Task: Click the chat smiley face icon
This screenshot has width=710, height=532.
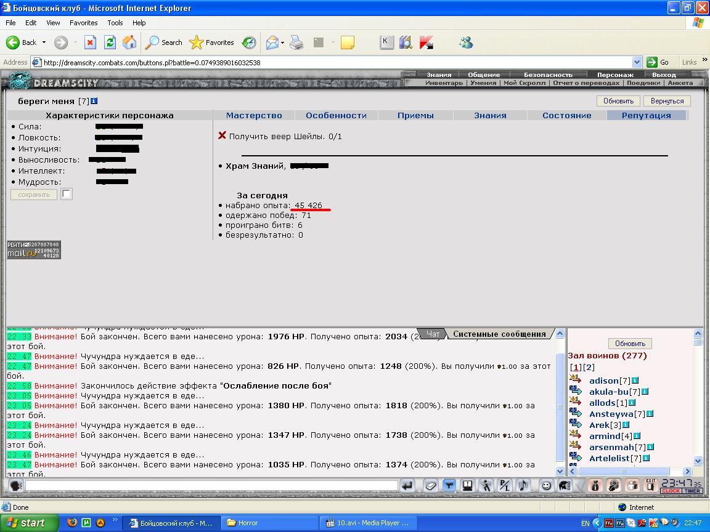Action: (547, 486)
